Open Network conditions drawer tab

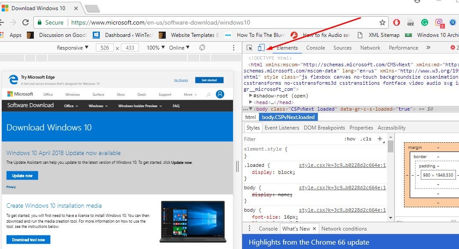click(x=344, y=229)
